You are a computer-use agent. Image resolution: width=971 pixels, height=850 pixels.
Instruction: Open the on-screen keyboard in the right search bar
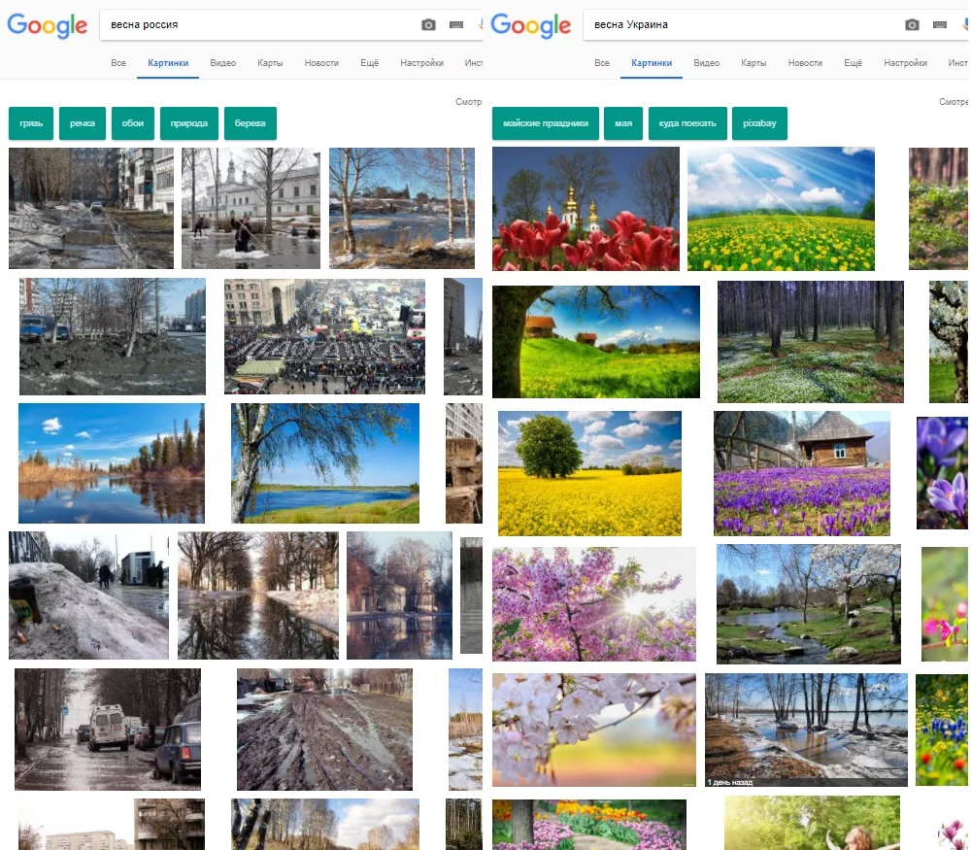tap(939, 25)
